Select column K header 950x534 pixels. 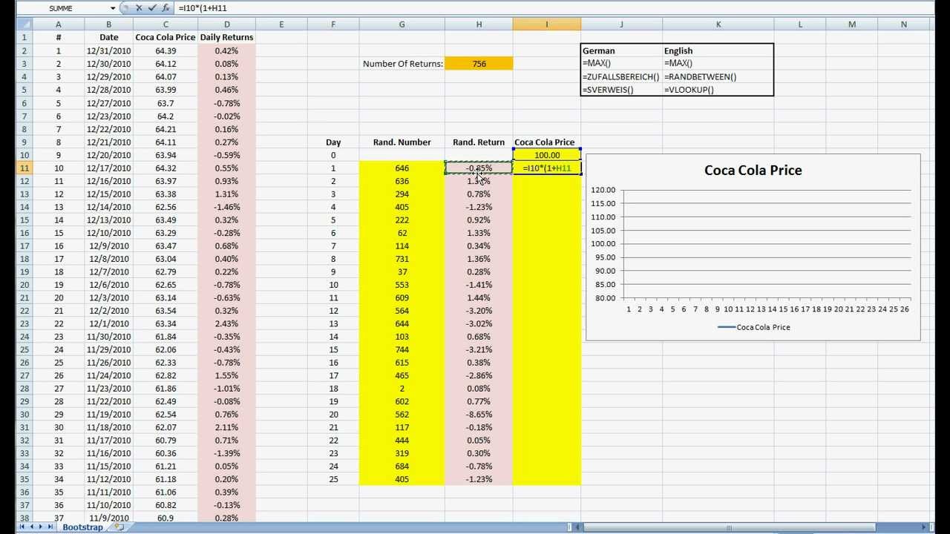(718, 24)
